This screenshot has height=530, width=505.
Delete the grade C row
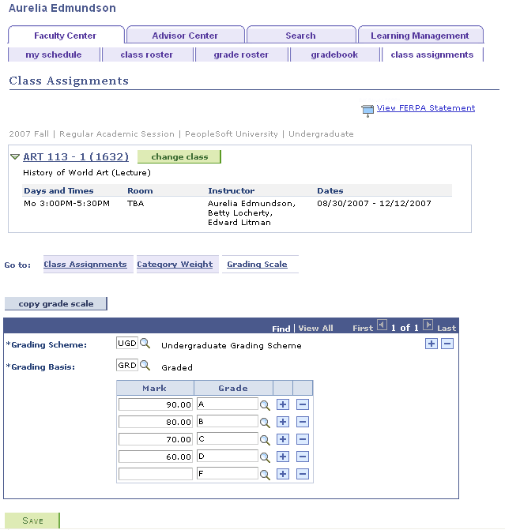303,439
